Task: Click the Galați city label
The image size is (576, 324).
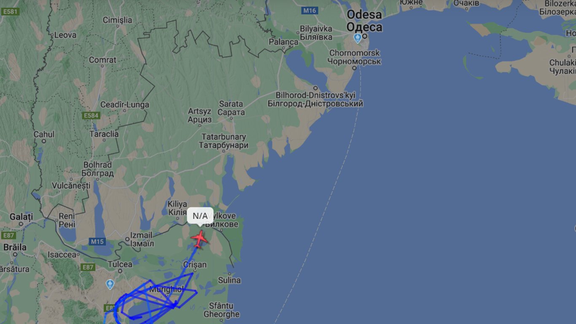Action: 21,216
